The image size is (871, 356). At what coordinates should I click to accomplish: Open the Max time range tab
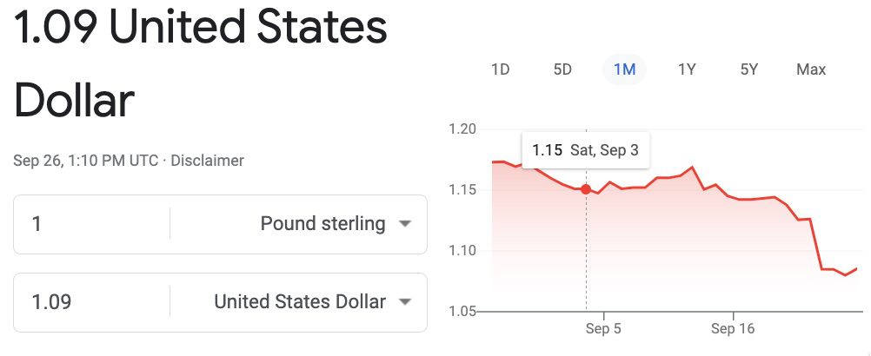[811, 69]
